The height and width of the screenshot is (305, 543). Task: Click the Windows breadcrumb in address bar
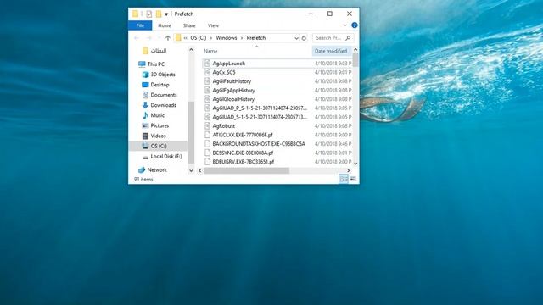227,38
